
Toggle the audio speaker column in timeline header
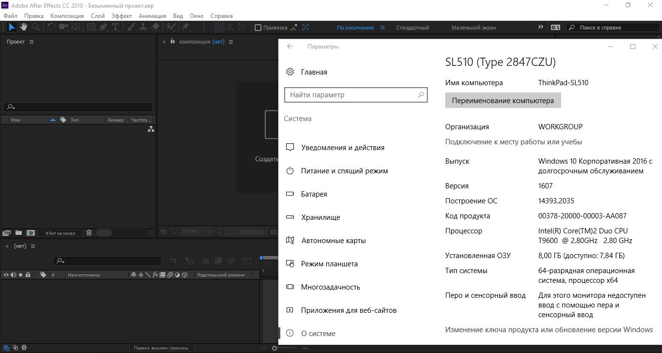pos(13,275)
